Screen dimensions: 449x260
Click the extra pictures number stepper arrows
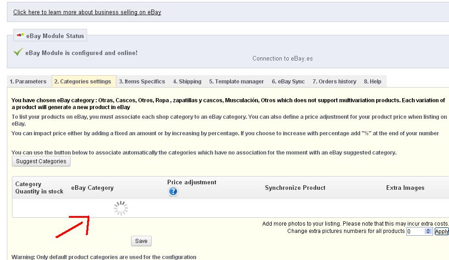click(428, 231)
